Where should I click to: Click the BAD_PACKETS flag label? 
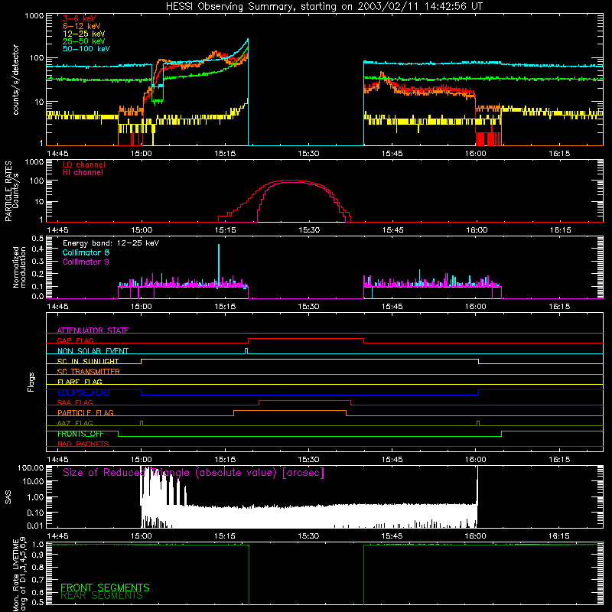coord(83,444)
